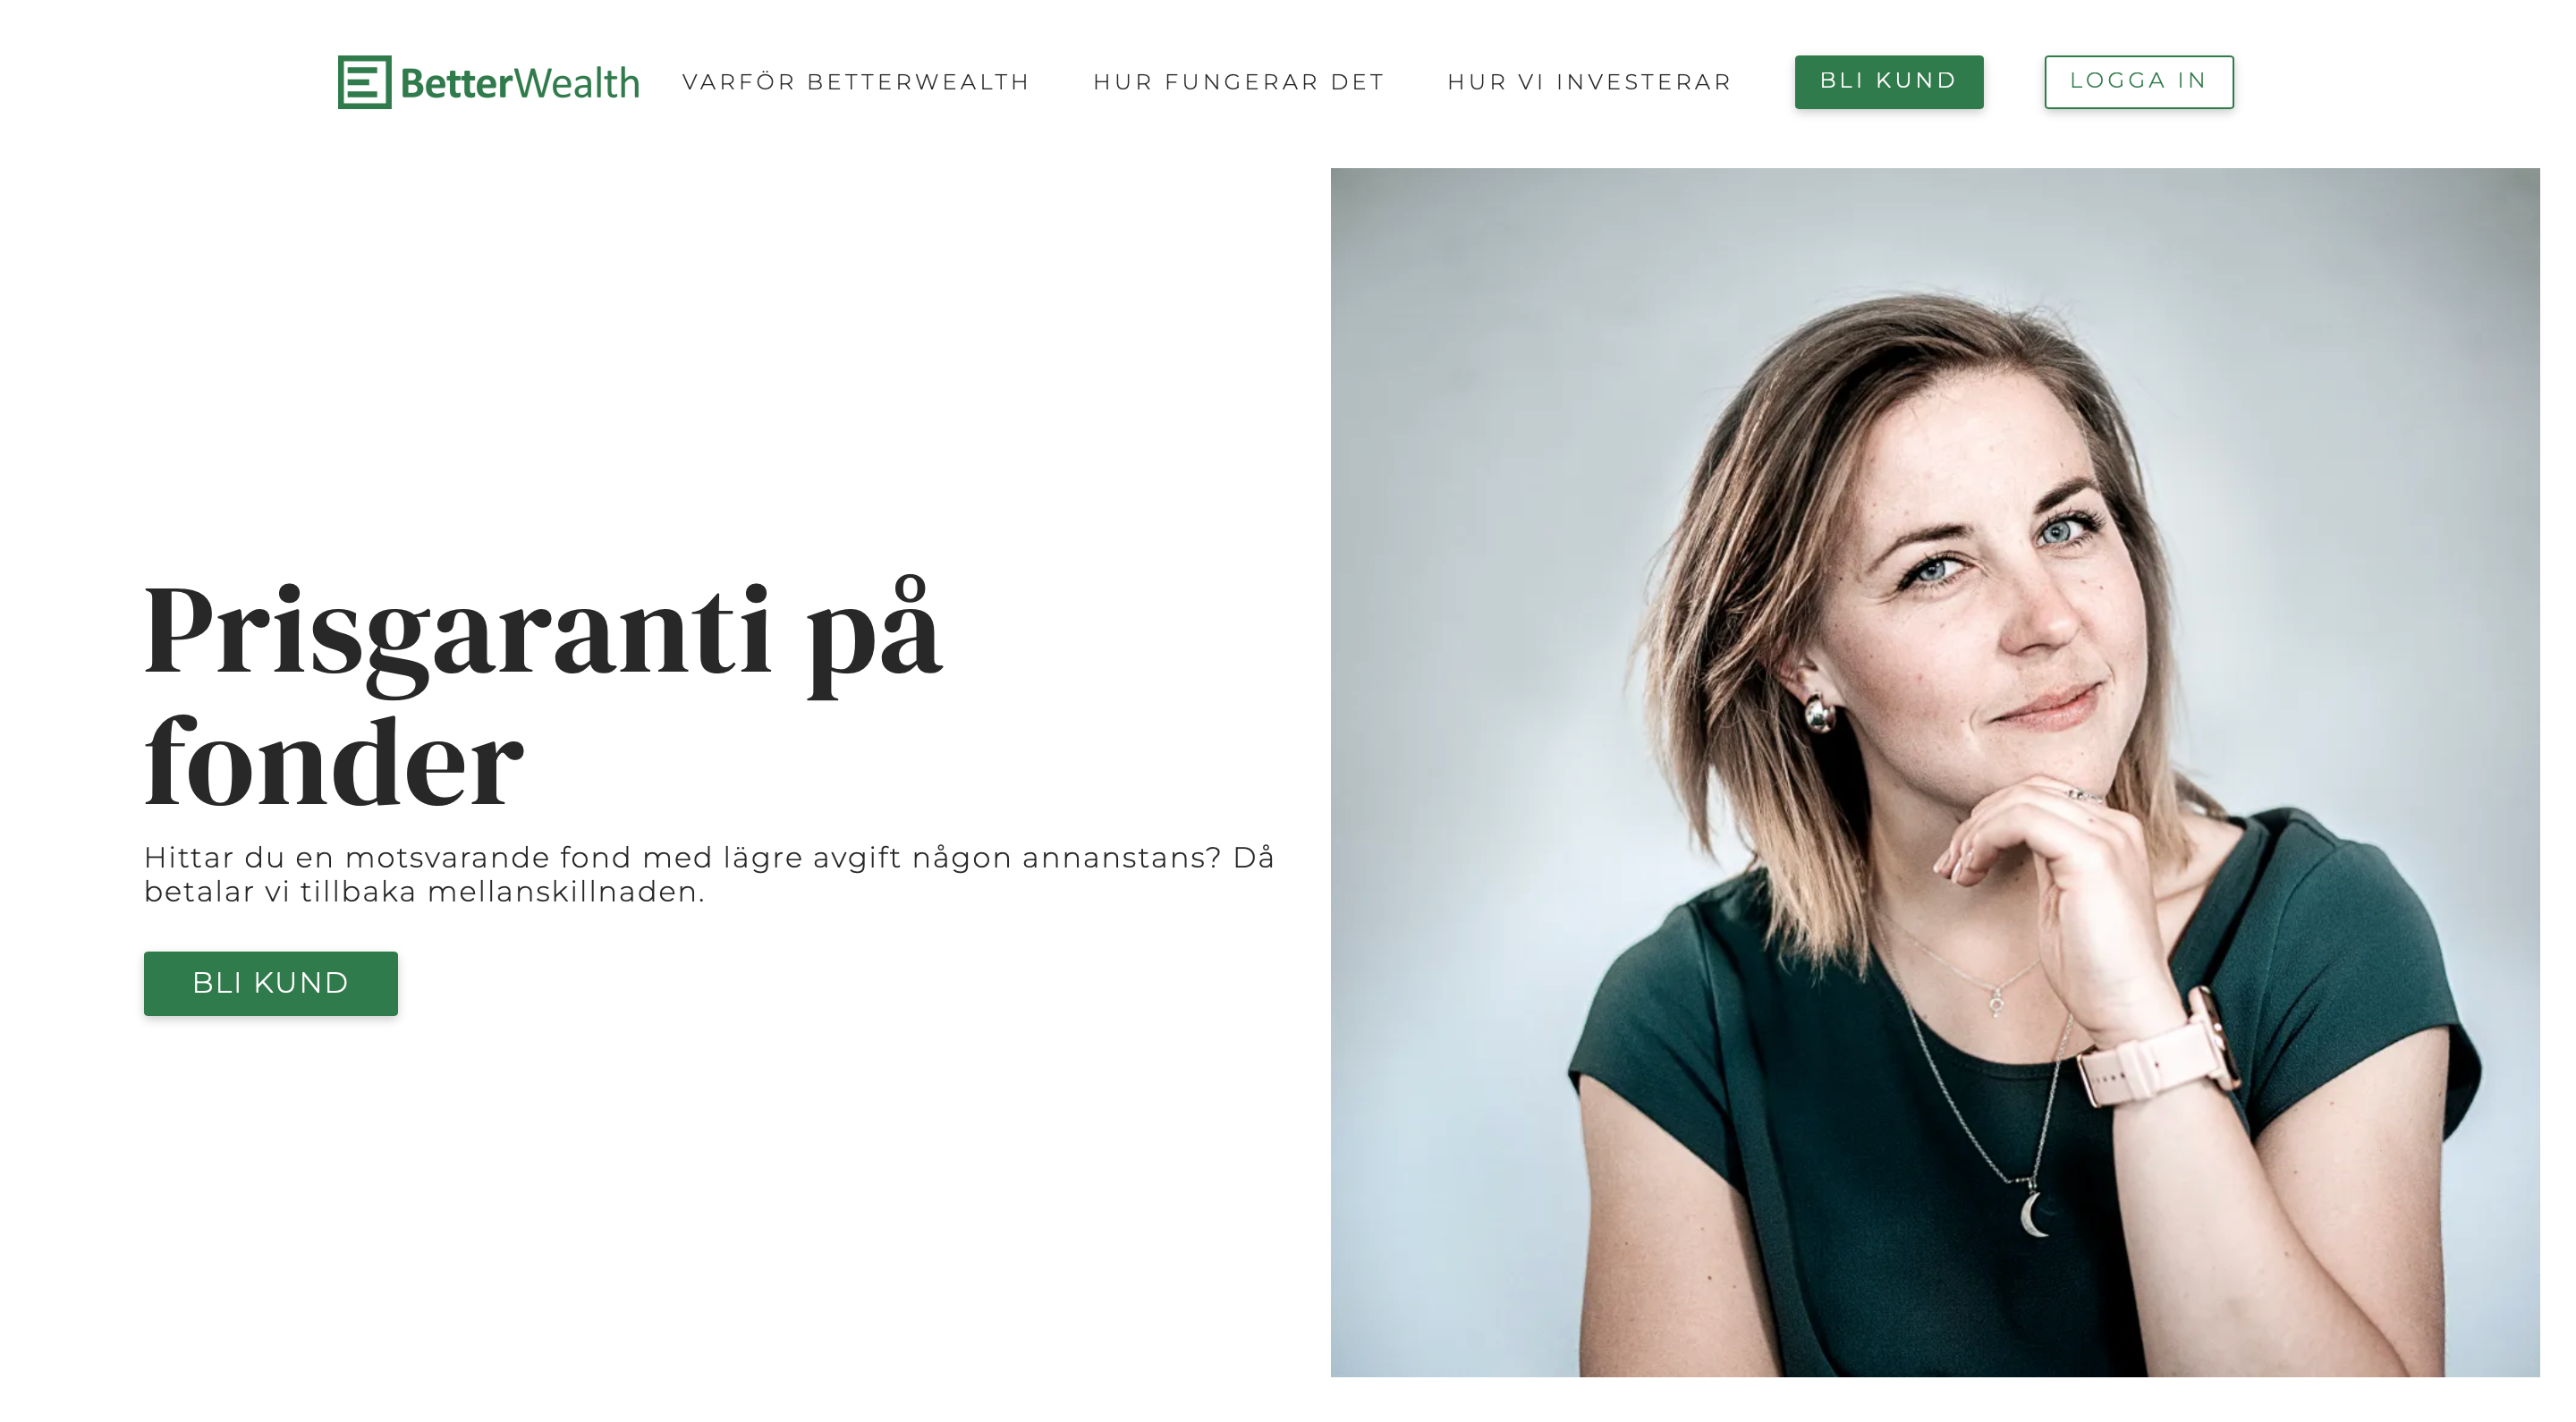Click the header Bli kund button

pos(1889,81)
